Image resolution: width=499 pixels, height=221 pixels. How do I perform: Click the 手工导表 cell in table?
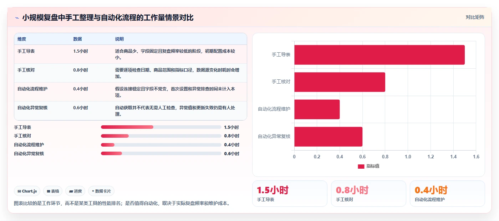tap(26, 51)
